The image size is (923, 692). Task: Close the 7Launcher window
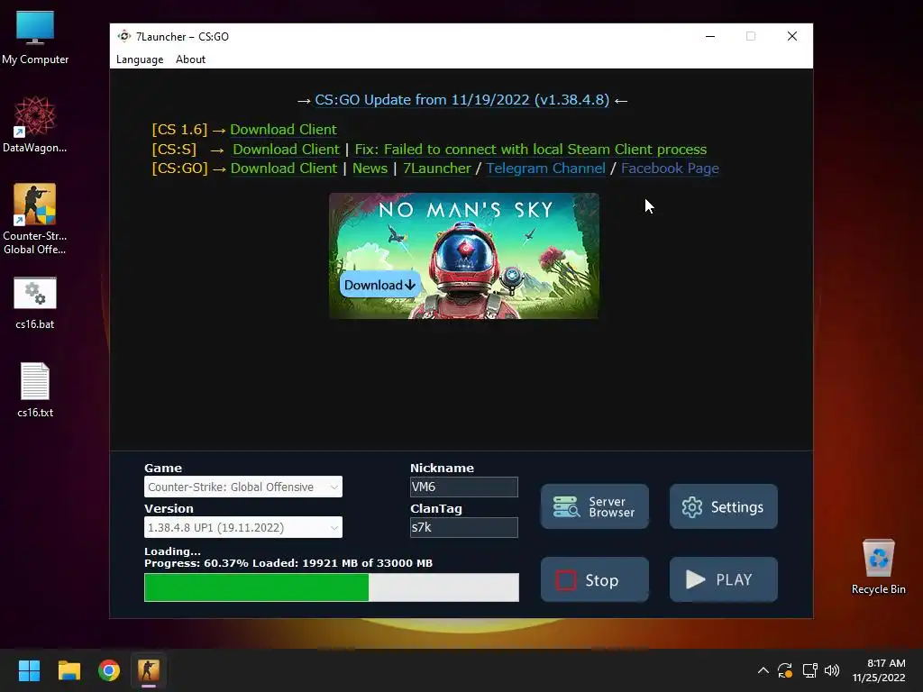tap(792, 36)
